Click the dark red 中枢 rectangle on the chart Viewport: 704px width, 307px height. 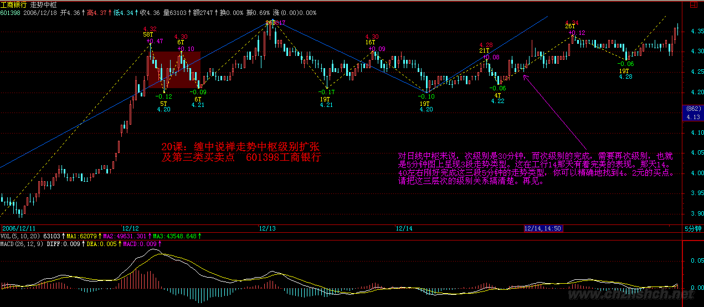coord(174,70)
